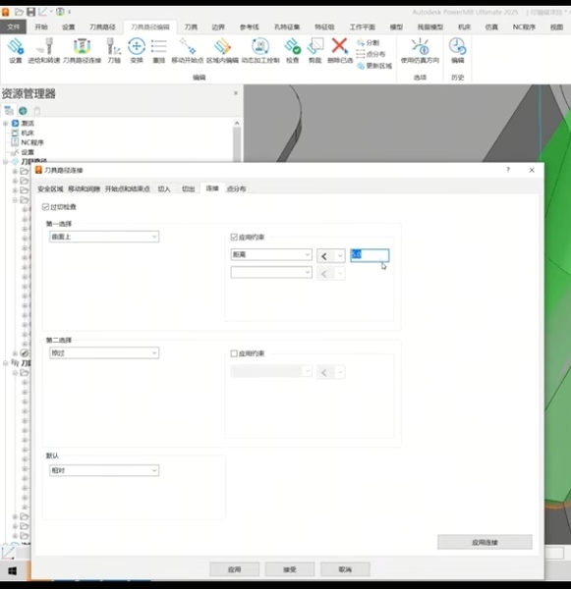The width and height of the screenshot is (571, 589).
Task: Click the 分割 divide option
Action: tap(369, 43)
